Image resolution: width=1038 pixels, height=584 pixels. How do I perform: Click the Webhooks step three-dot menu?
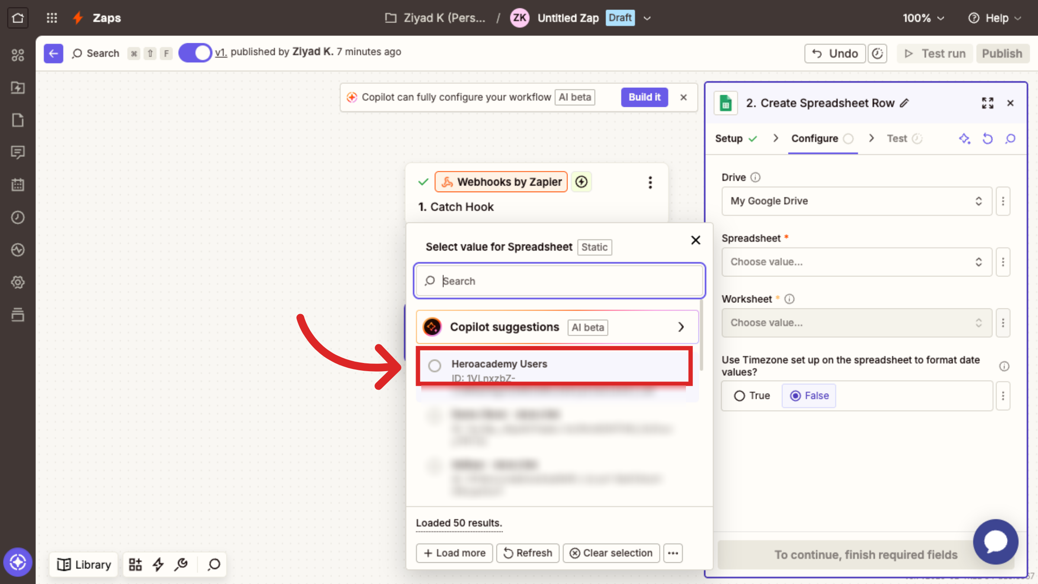650,182
